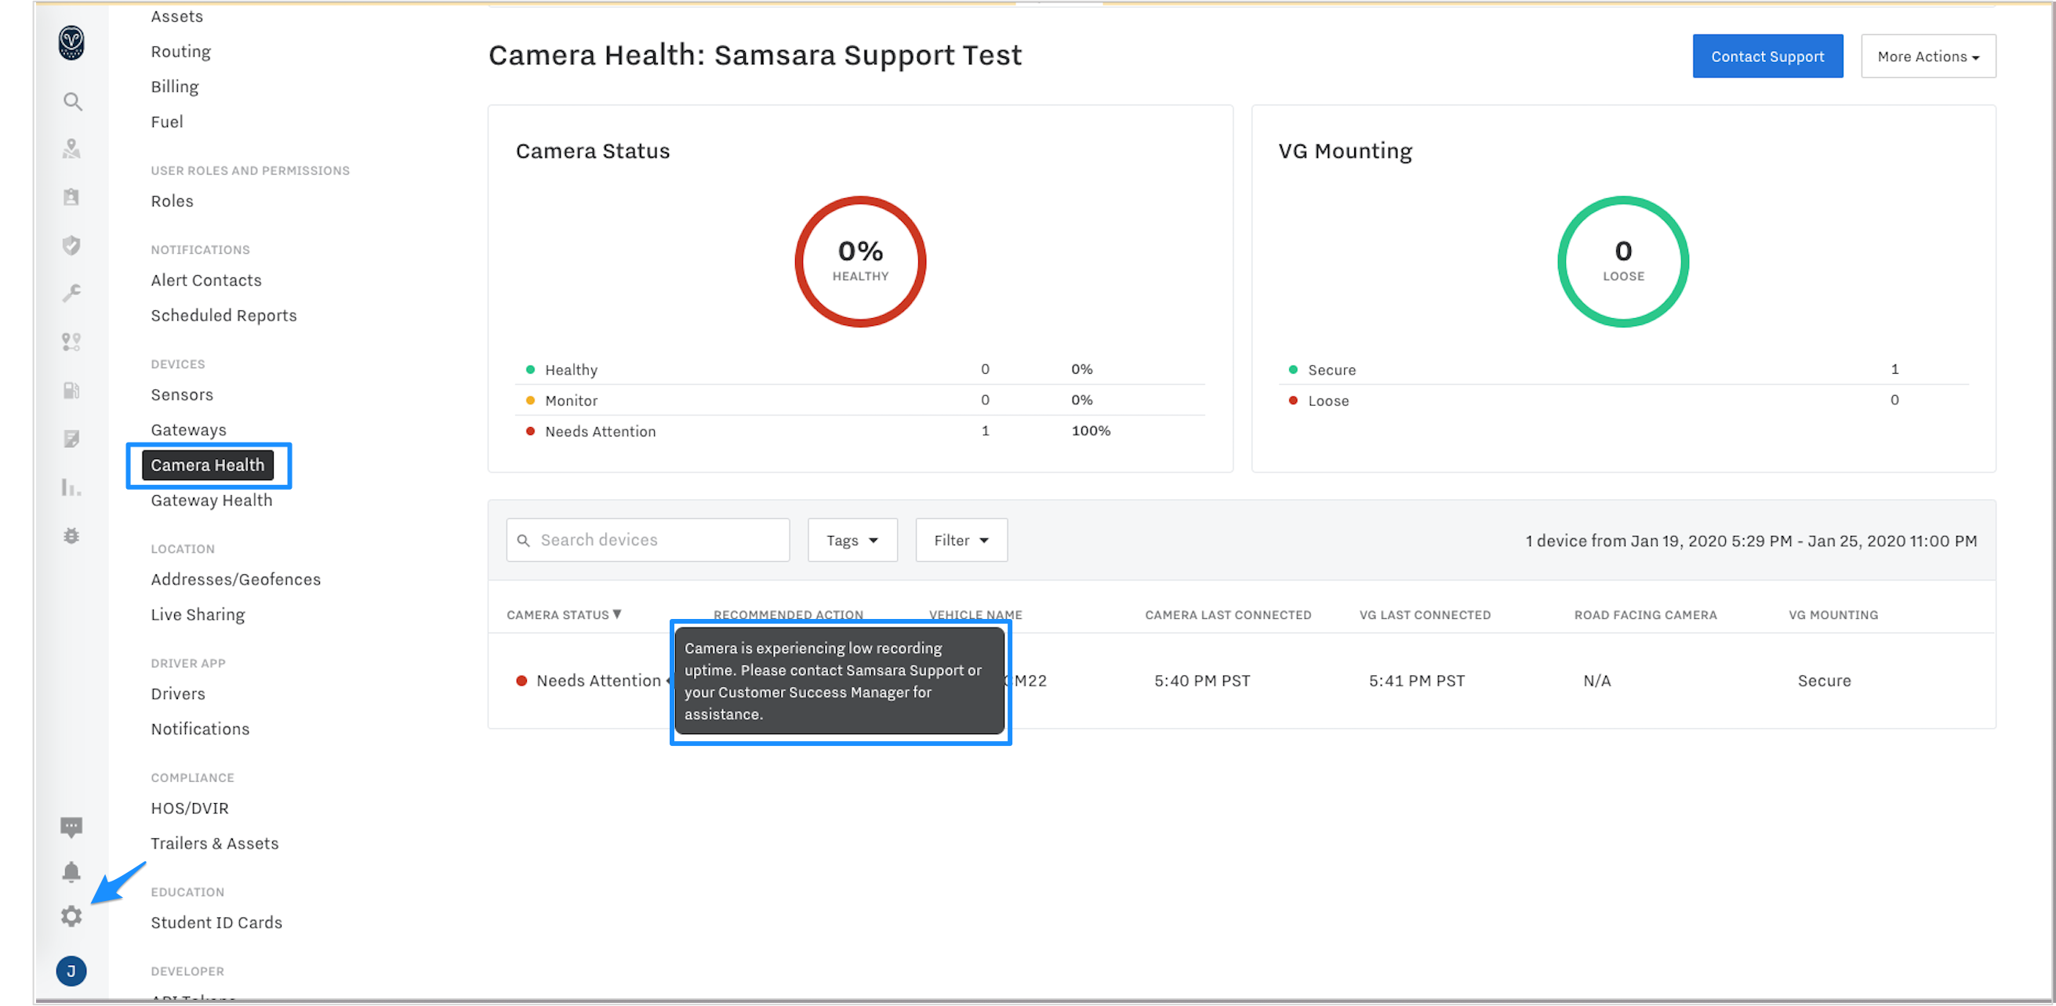The height and width of the screenshot is (1006, 2056).
Task: Open Trailers & Assets
Action: 216,843
